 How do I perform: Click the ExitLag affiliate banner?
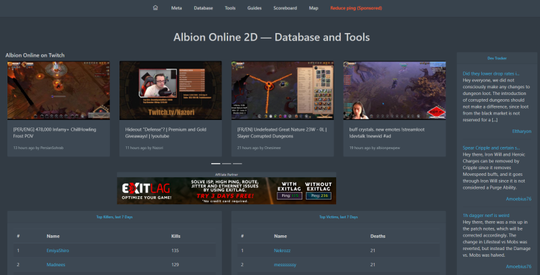(227, 191)
